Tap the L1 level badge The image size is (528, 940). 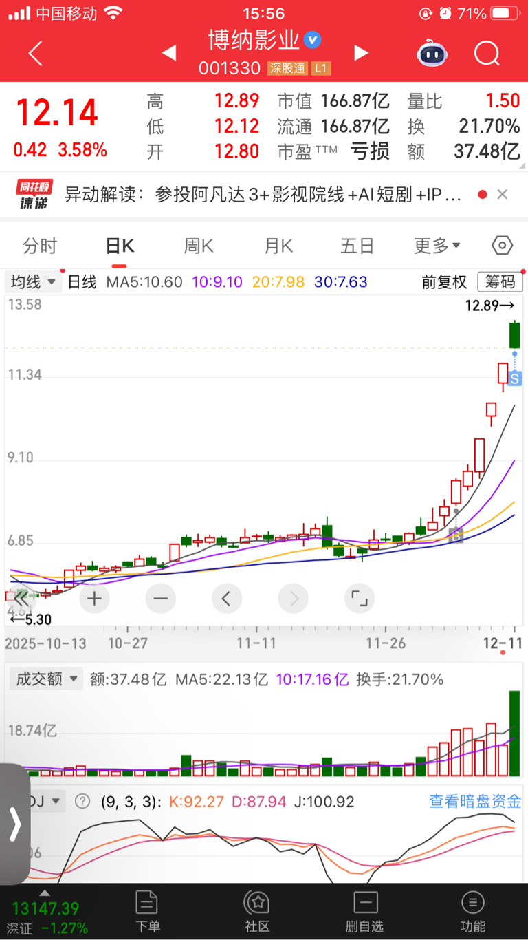(x=321, y=68)
